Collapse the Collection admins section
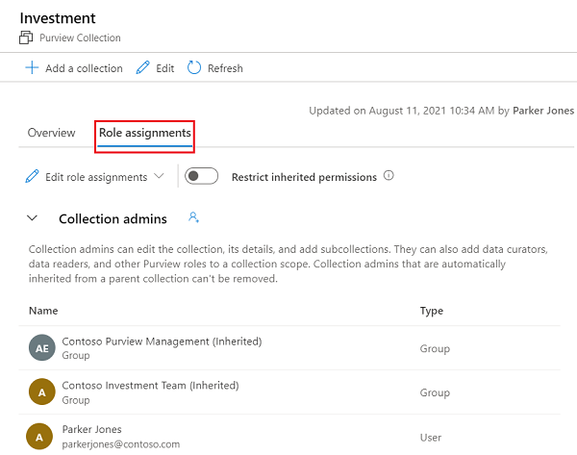 33,219
